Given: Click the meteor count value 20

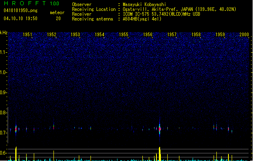Looking at the screenshot, I should point(58,19).
